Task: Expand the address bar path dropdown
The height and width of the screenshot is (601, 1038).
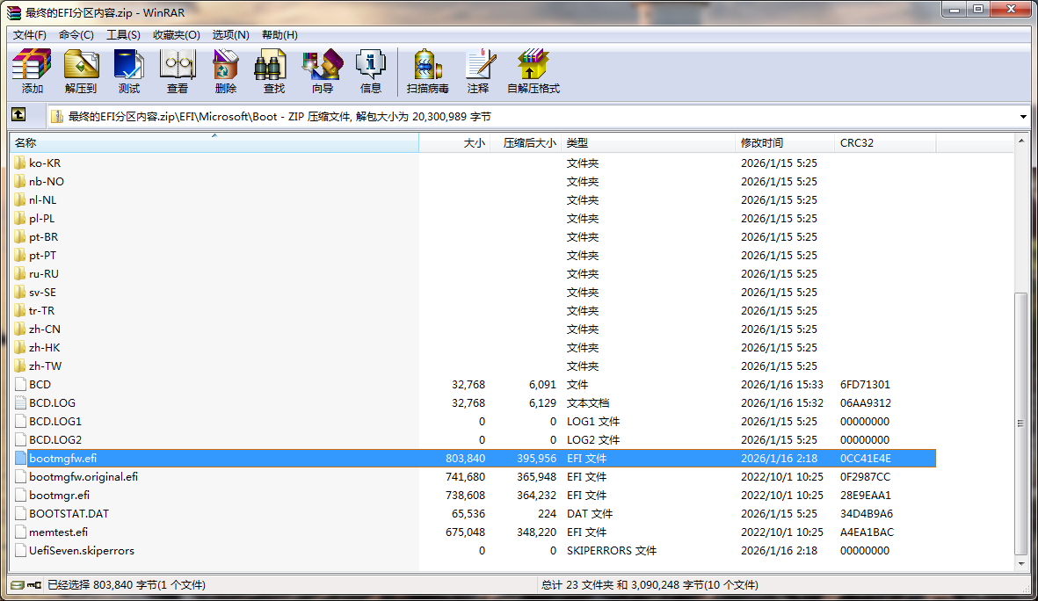Action: [x=1023, y=117]
